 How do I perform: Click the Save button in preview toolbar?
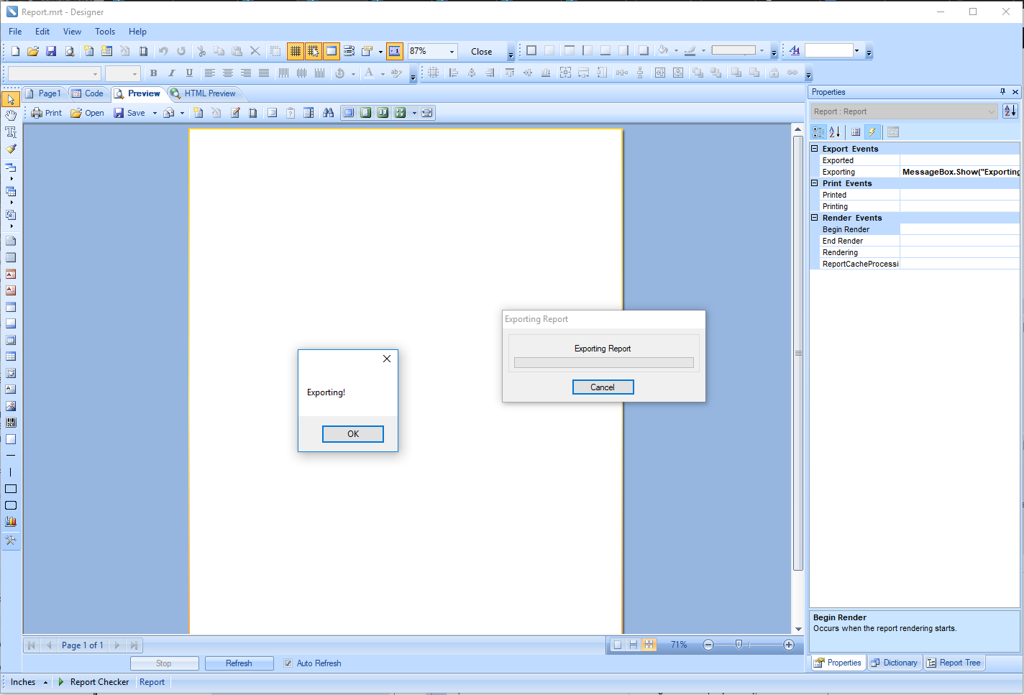129,113
